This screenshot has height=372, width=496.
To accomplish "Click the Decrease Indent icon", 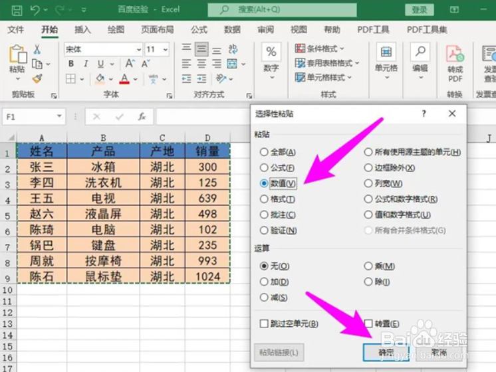I will [186, 78].
